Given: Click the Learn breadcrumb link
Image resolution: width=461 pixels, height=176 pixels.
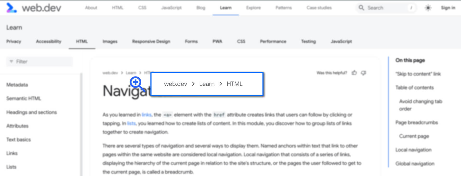Looking at the screenshot, I should tap(207, 84).
